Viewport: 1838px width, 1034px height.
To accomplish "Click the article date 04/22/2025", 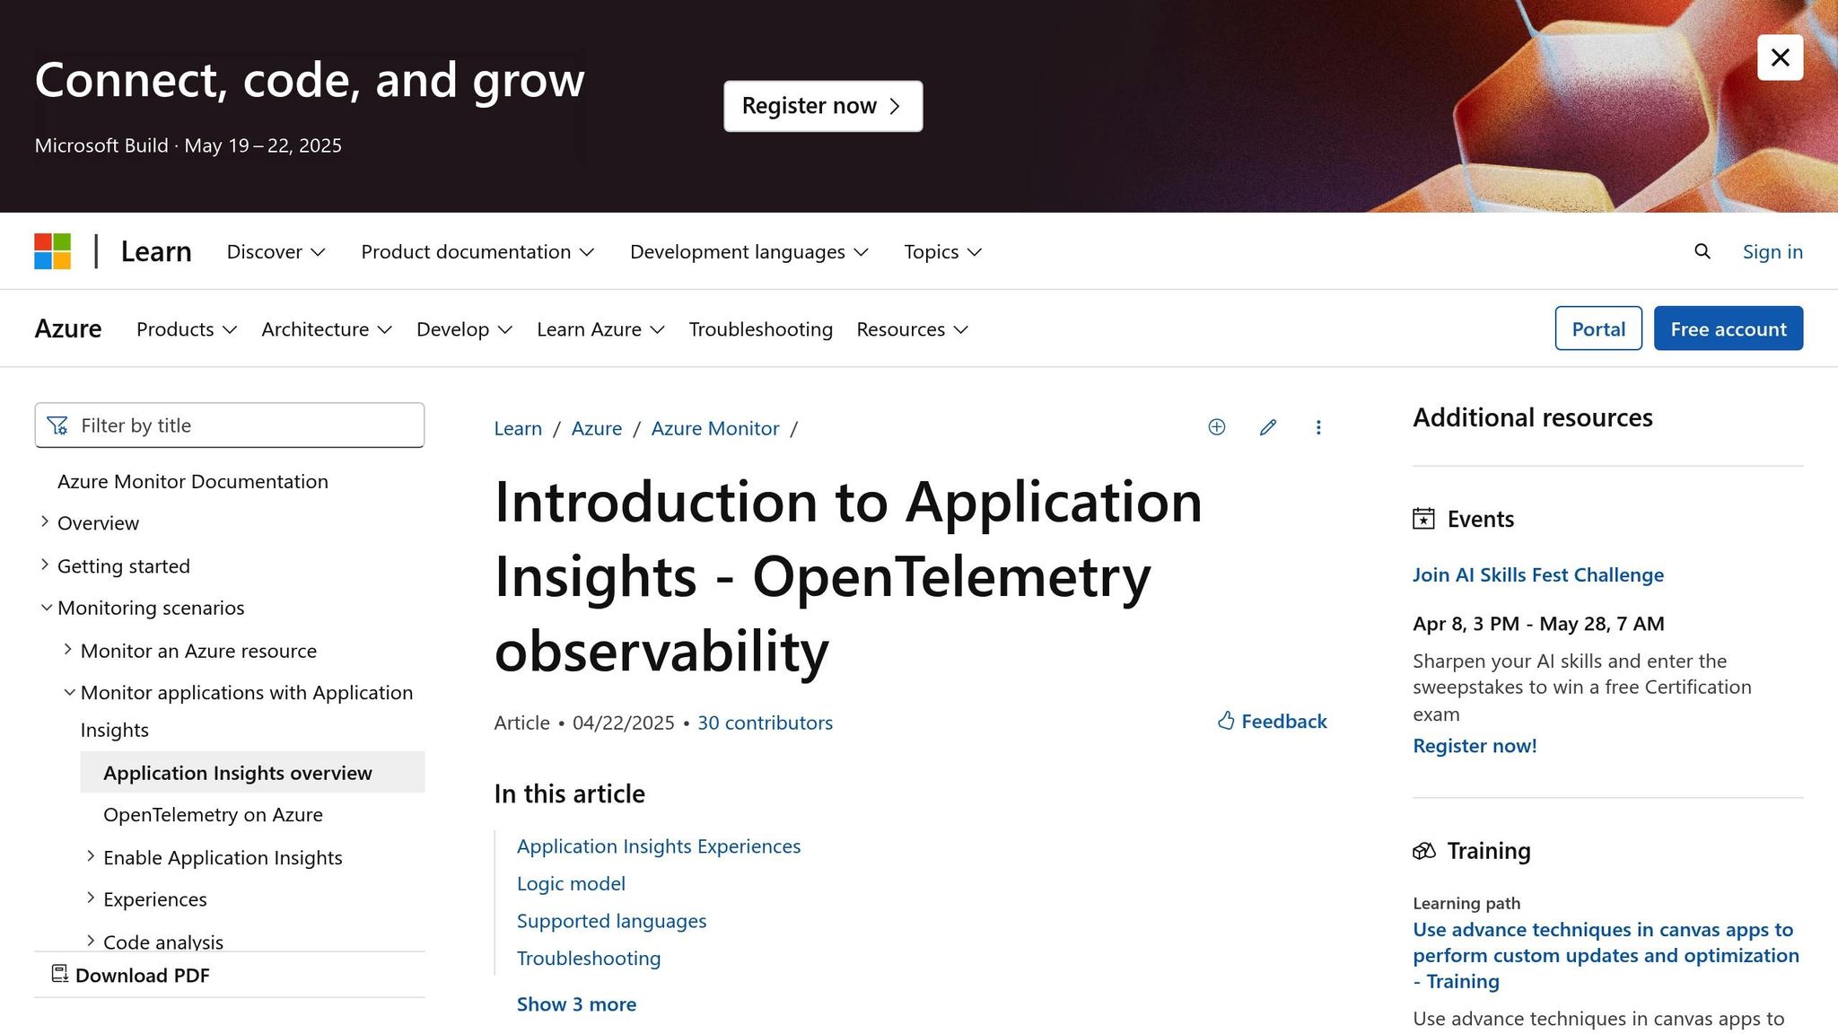I will coord(623,723).
